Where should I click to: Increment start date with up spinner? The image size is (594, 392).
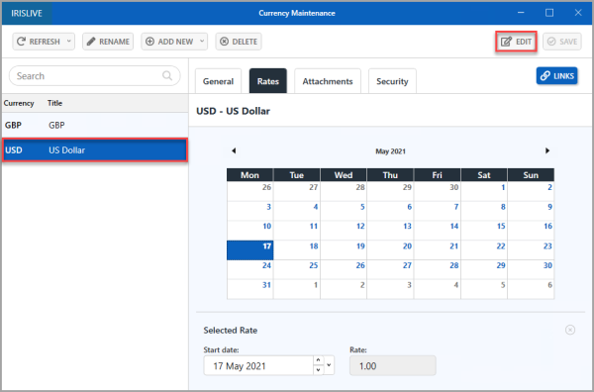pyautogui.click(x=318, y=360)
